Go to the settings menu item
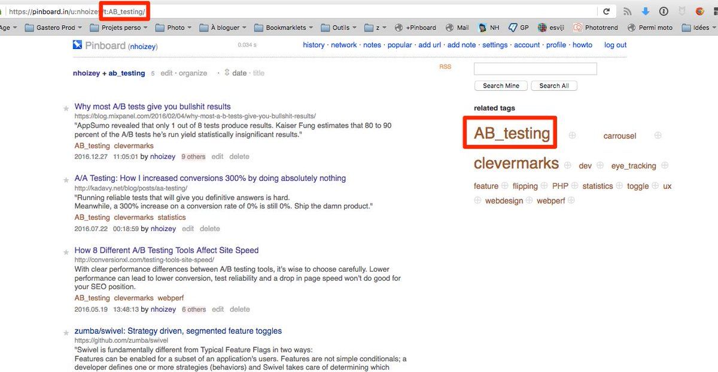Image resolution: width=718 pixels, height=372 pixels. [494, 45]
